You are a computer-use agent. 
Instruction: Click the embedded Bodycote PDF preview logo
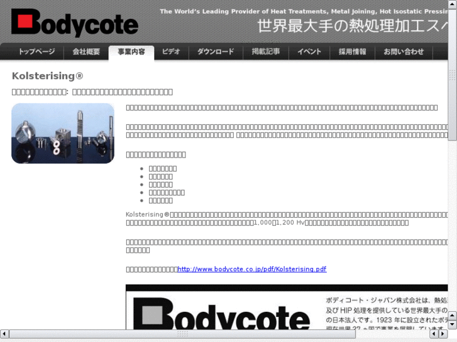(x=221, y=314)
